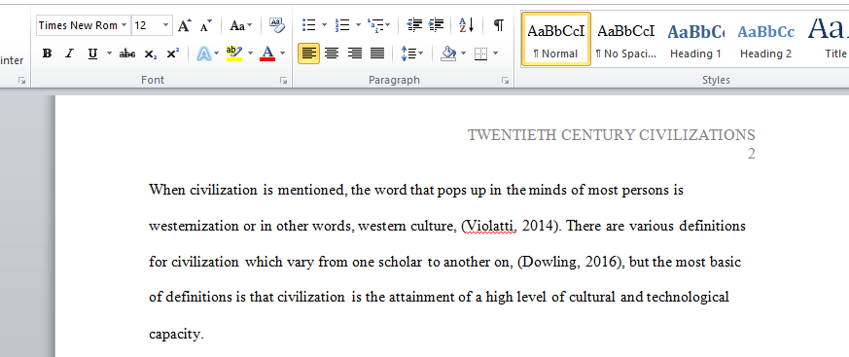
Task: Apply shading with paint bucket icon
Action: [x=447, y=54]
